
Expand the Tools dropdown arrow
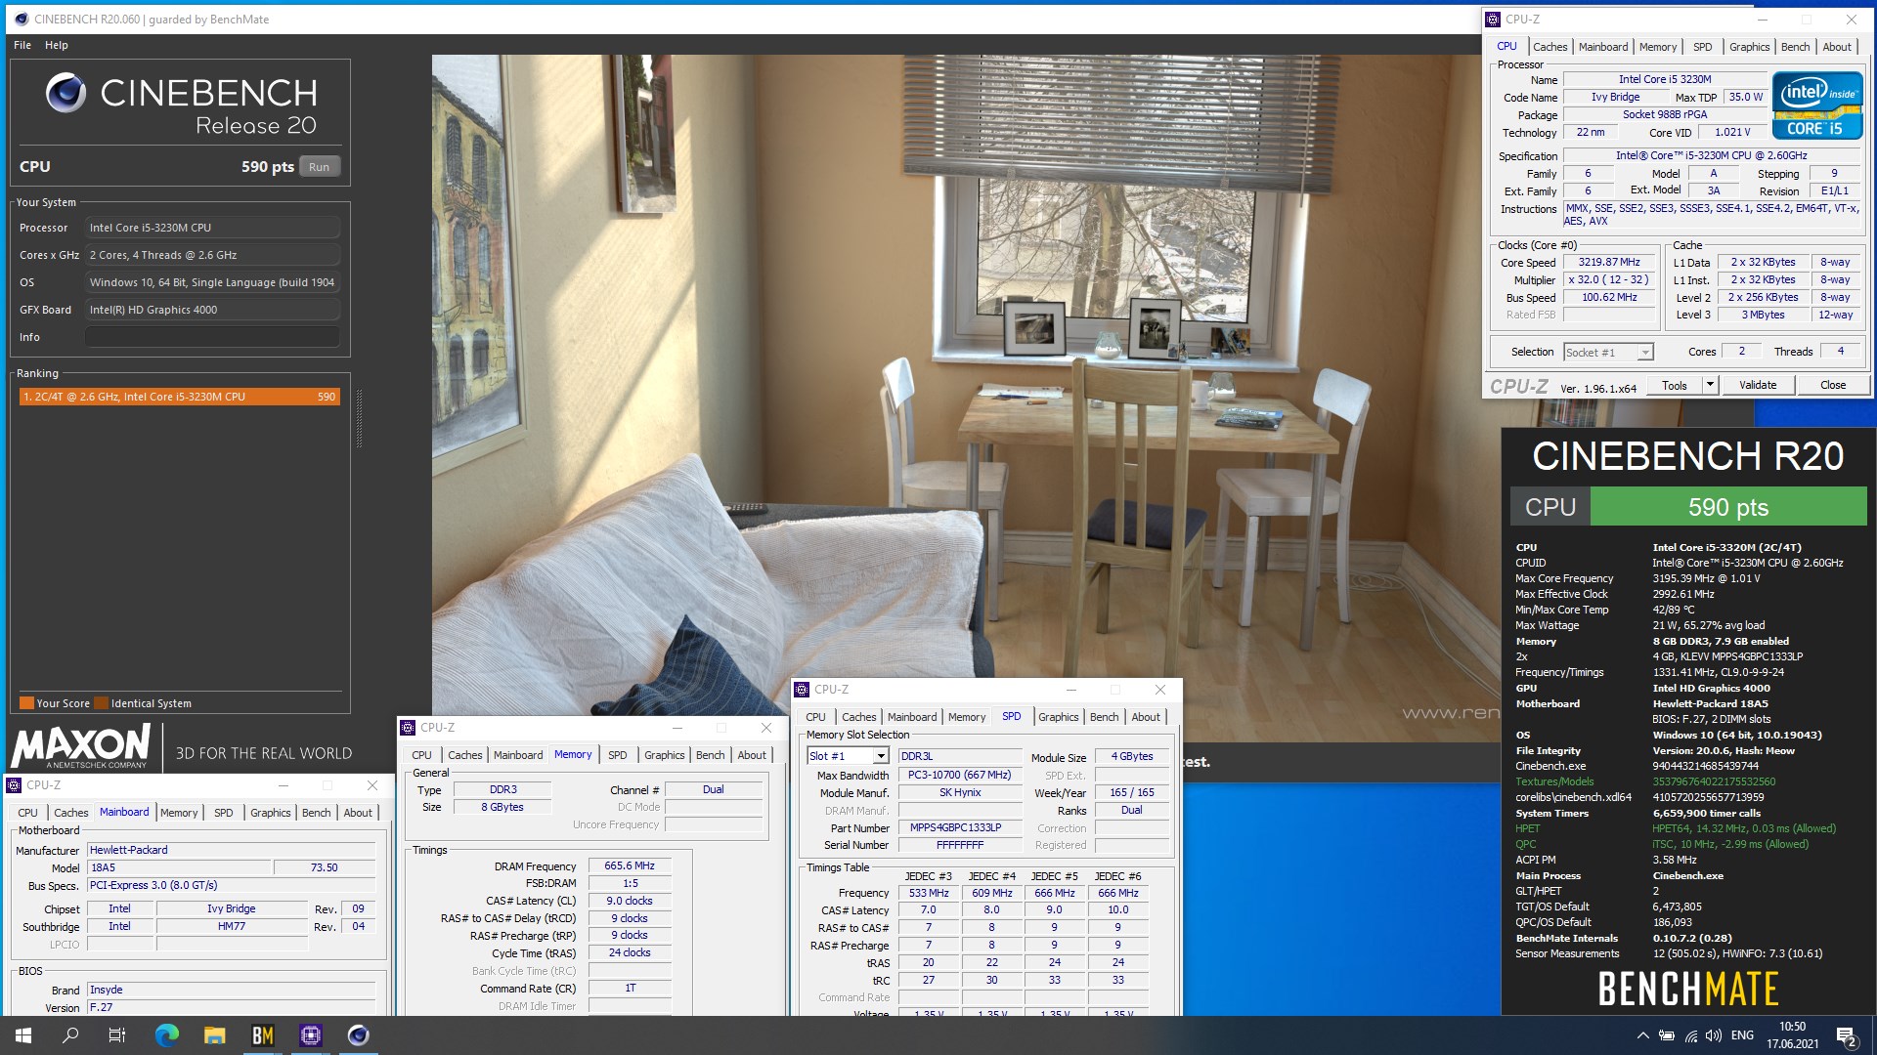point(1710,385)
